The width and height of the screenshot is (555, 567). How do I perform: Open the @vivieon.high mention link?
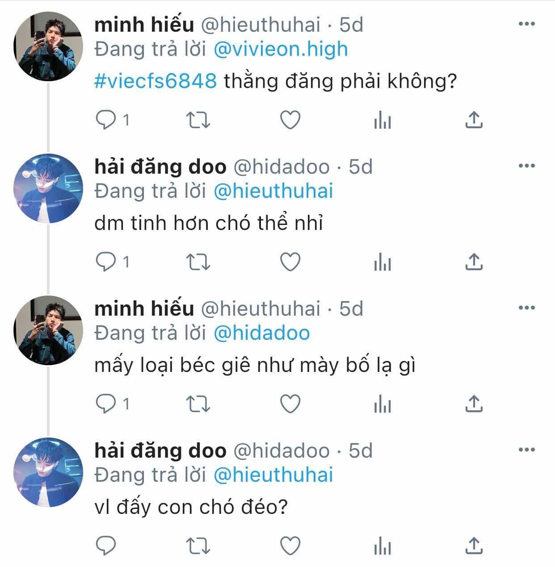click(x=281, y=49)
